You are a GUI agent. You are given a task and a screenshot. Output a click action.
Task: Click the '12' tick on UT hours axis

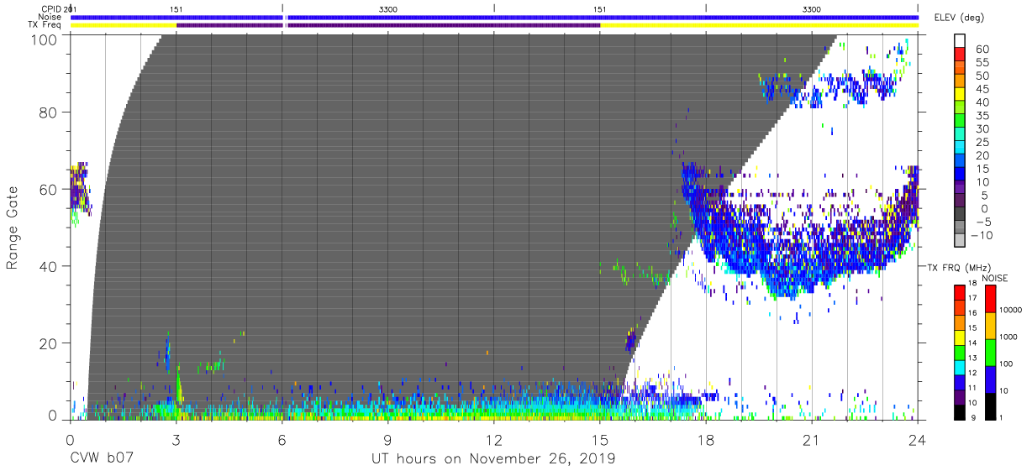[493, 439]
